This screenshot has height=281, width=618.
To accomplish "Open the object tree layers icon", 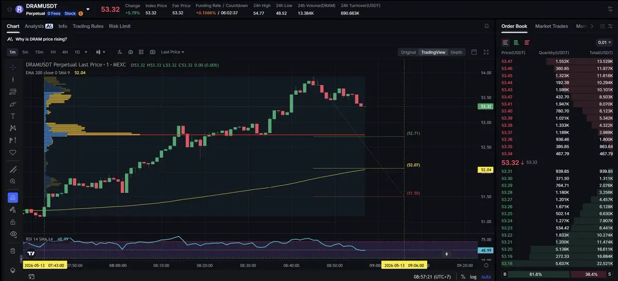I will pyautogui.click(x=12, y=271).
